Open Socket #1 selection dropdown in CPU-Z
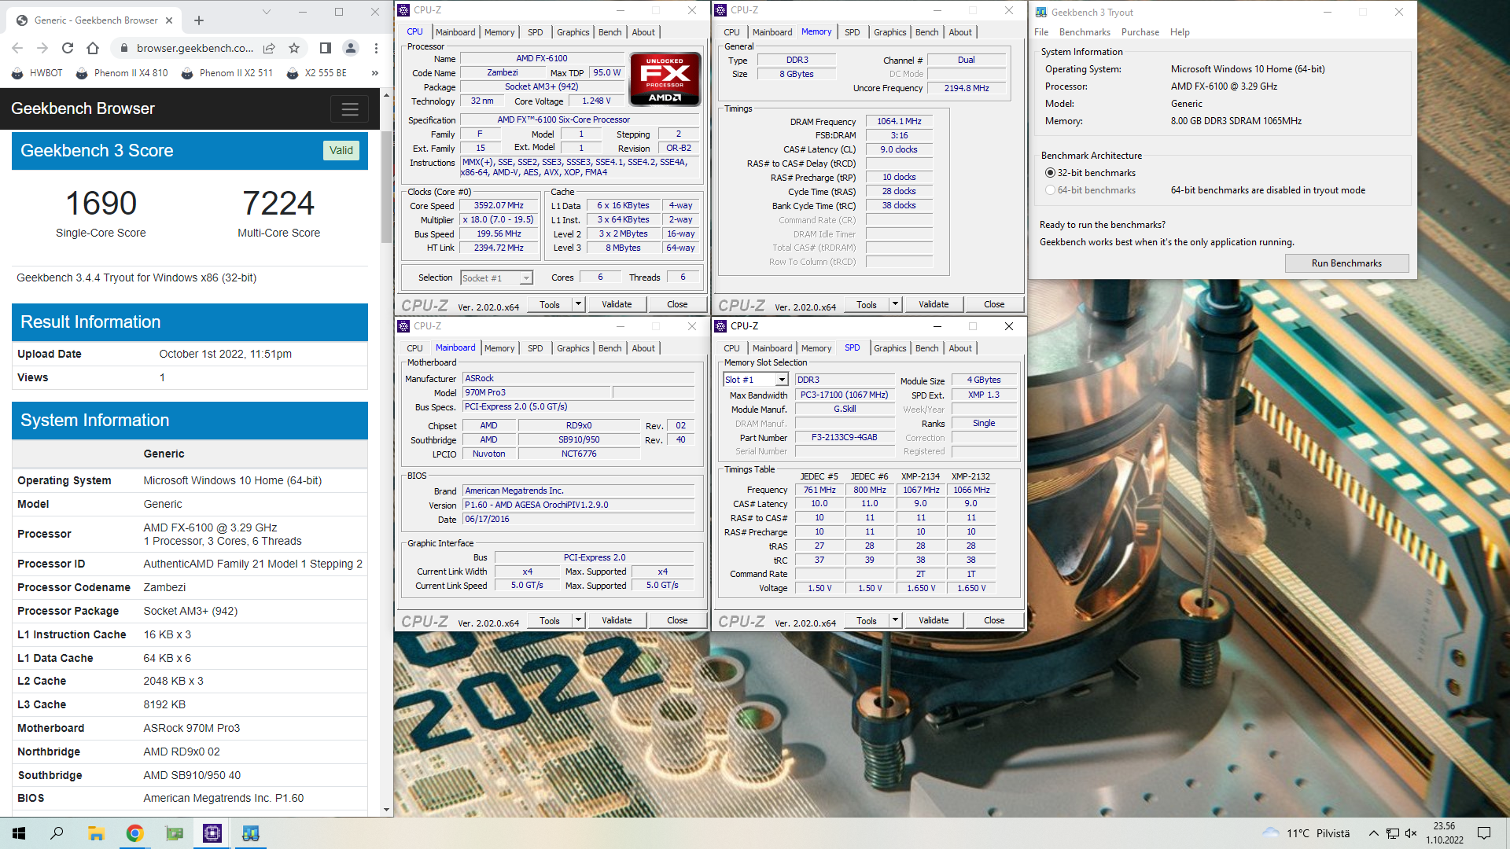 coord(496,278)
